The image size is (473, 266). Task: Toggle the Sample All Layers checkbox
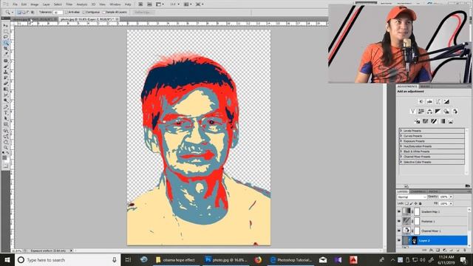(103, 13)
